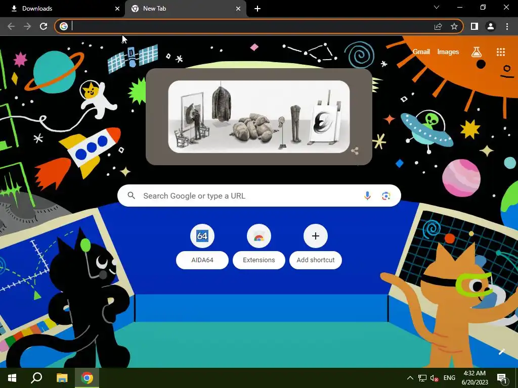Image resolution: width=518 pixels, height=388 pixels.
Task: Switch to the Downloads tab
Action: (62, 9)
